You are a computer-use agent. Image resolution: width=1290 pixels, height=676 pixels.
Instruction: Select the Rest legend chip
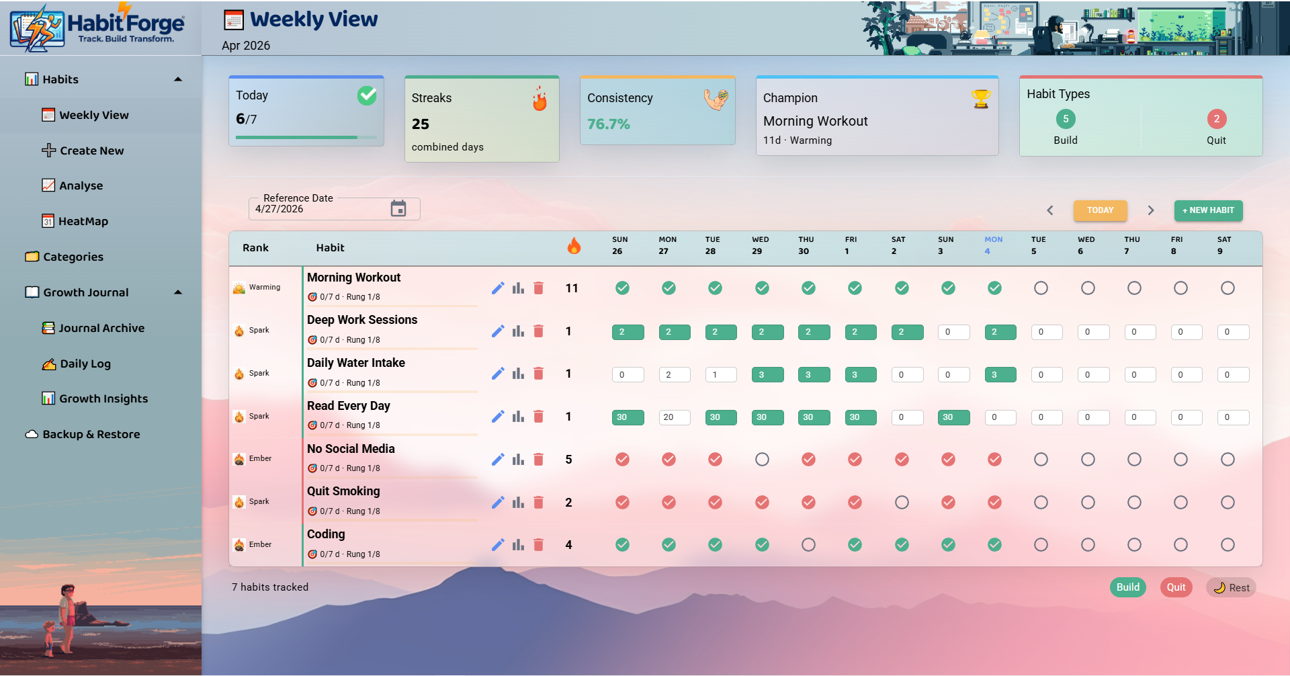[1231, 588]
